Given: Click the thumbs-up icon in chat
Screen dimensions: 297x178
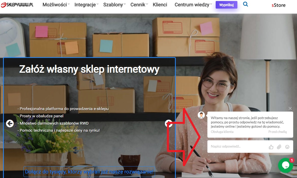Looking at the screenshot, I should pyautogui.click(x=271, y=147).
